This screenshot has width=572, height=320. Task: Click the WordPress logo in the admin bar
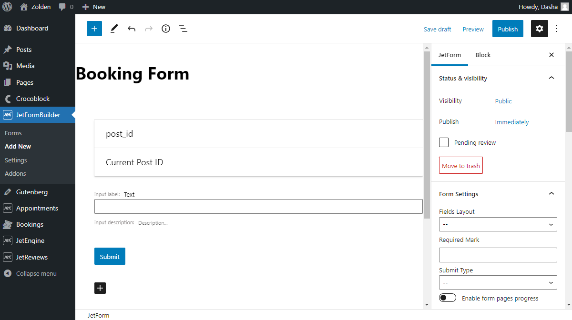[7, 7]
